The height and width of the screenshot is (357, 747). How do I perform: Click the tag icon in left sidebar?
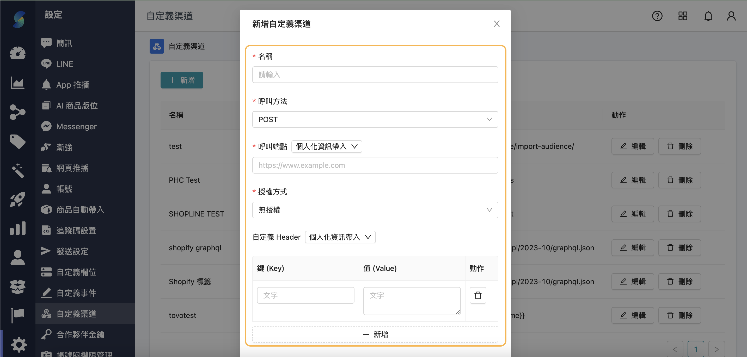click(17, 141)
